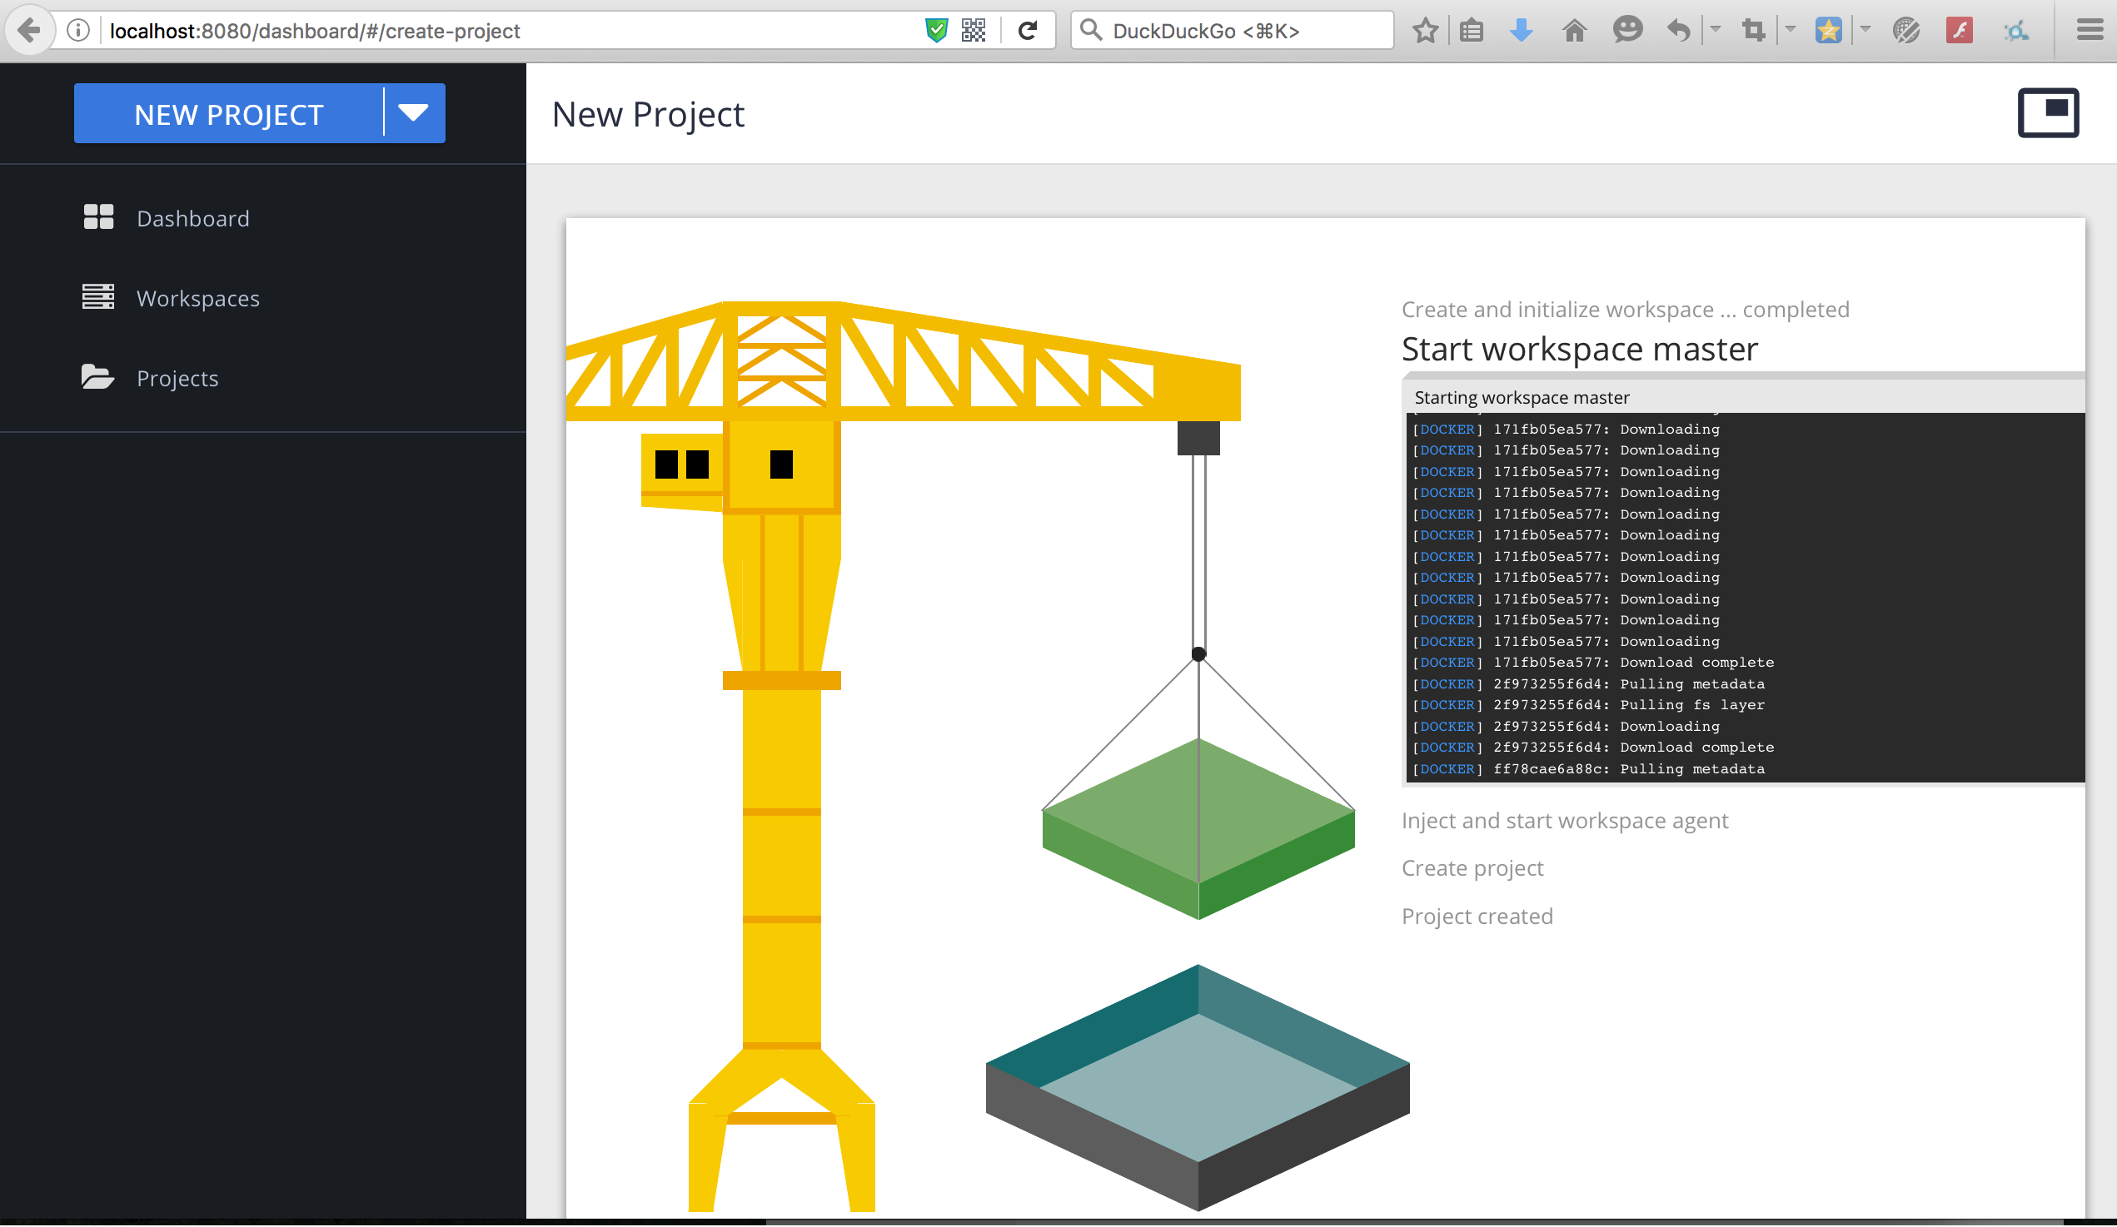Go to Workspaces in sidebar

tap(197, 298)
